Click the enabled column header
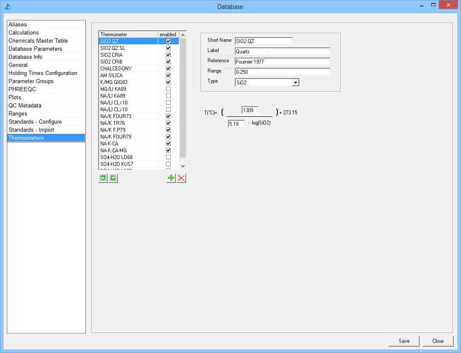The width and height of the screenshot is (461, 353). (x=169, y=35)
